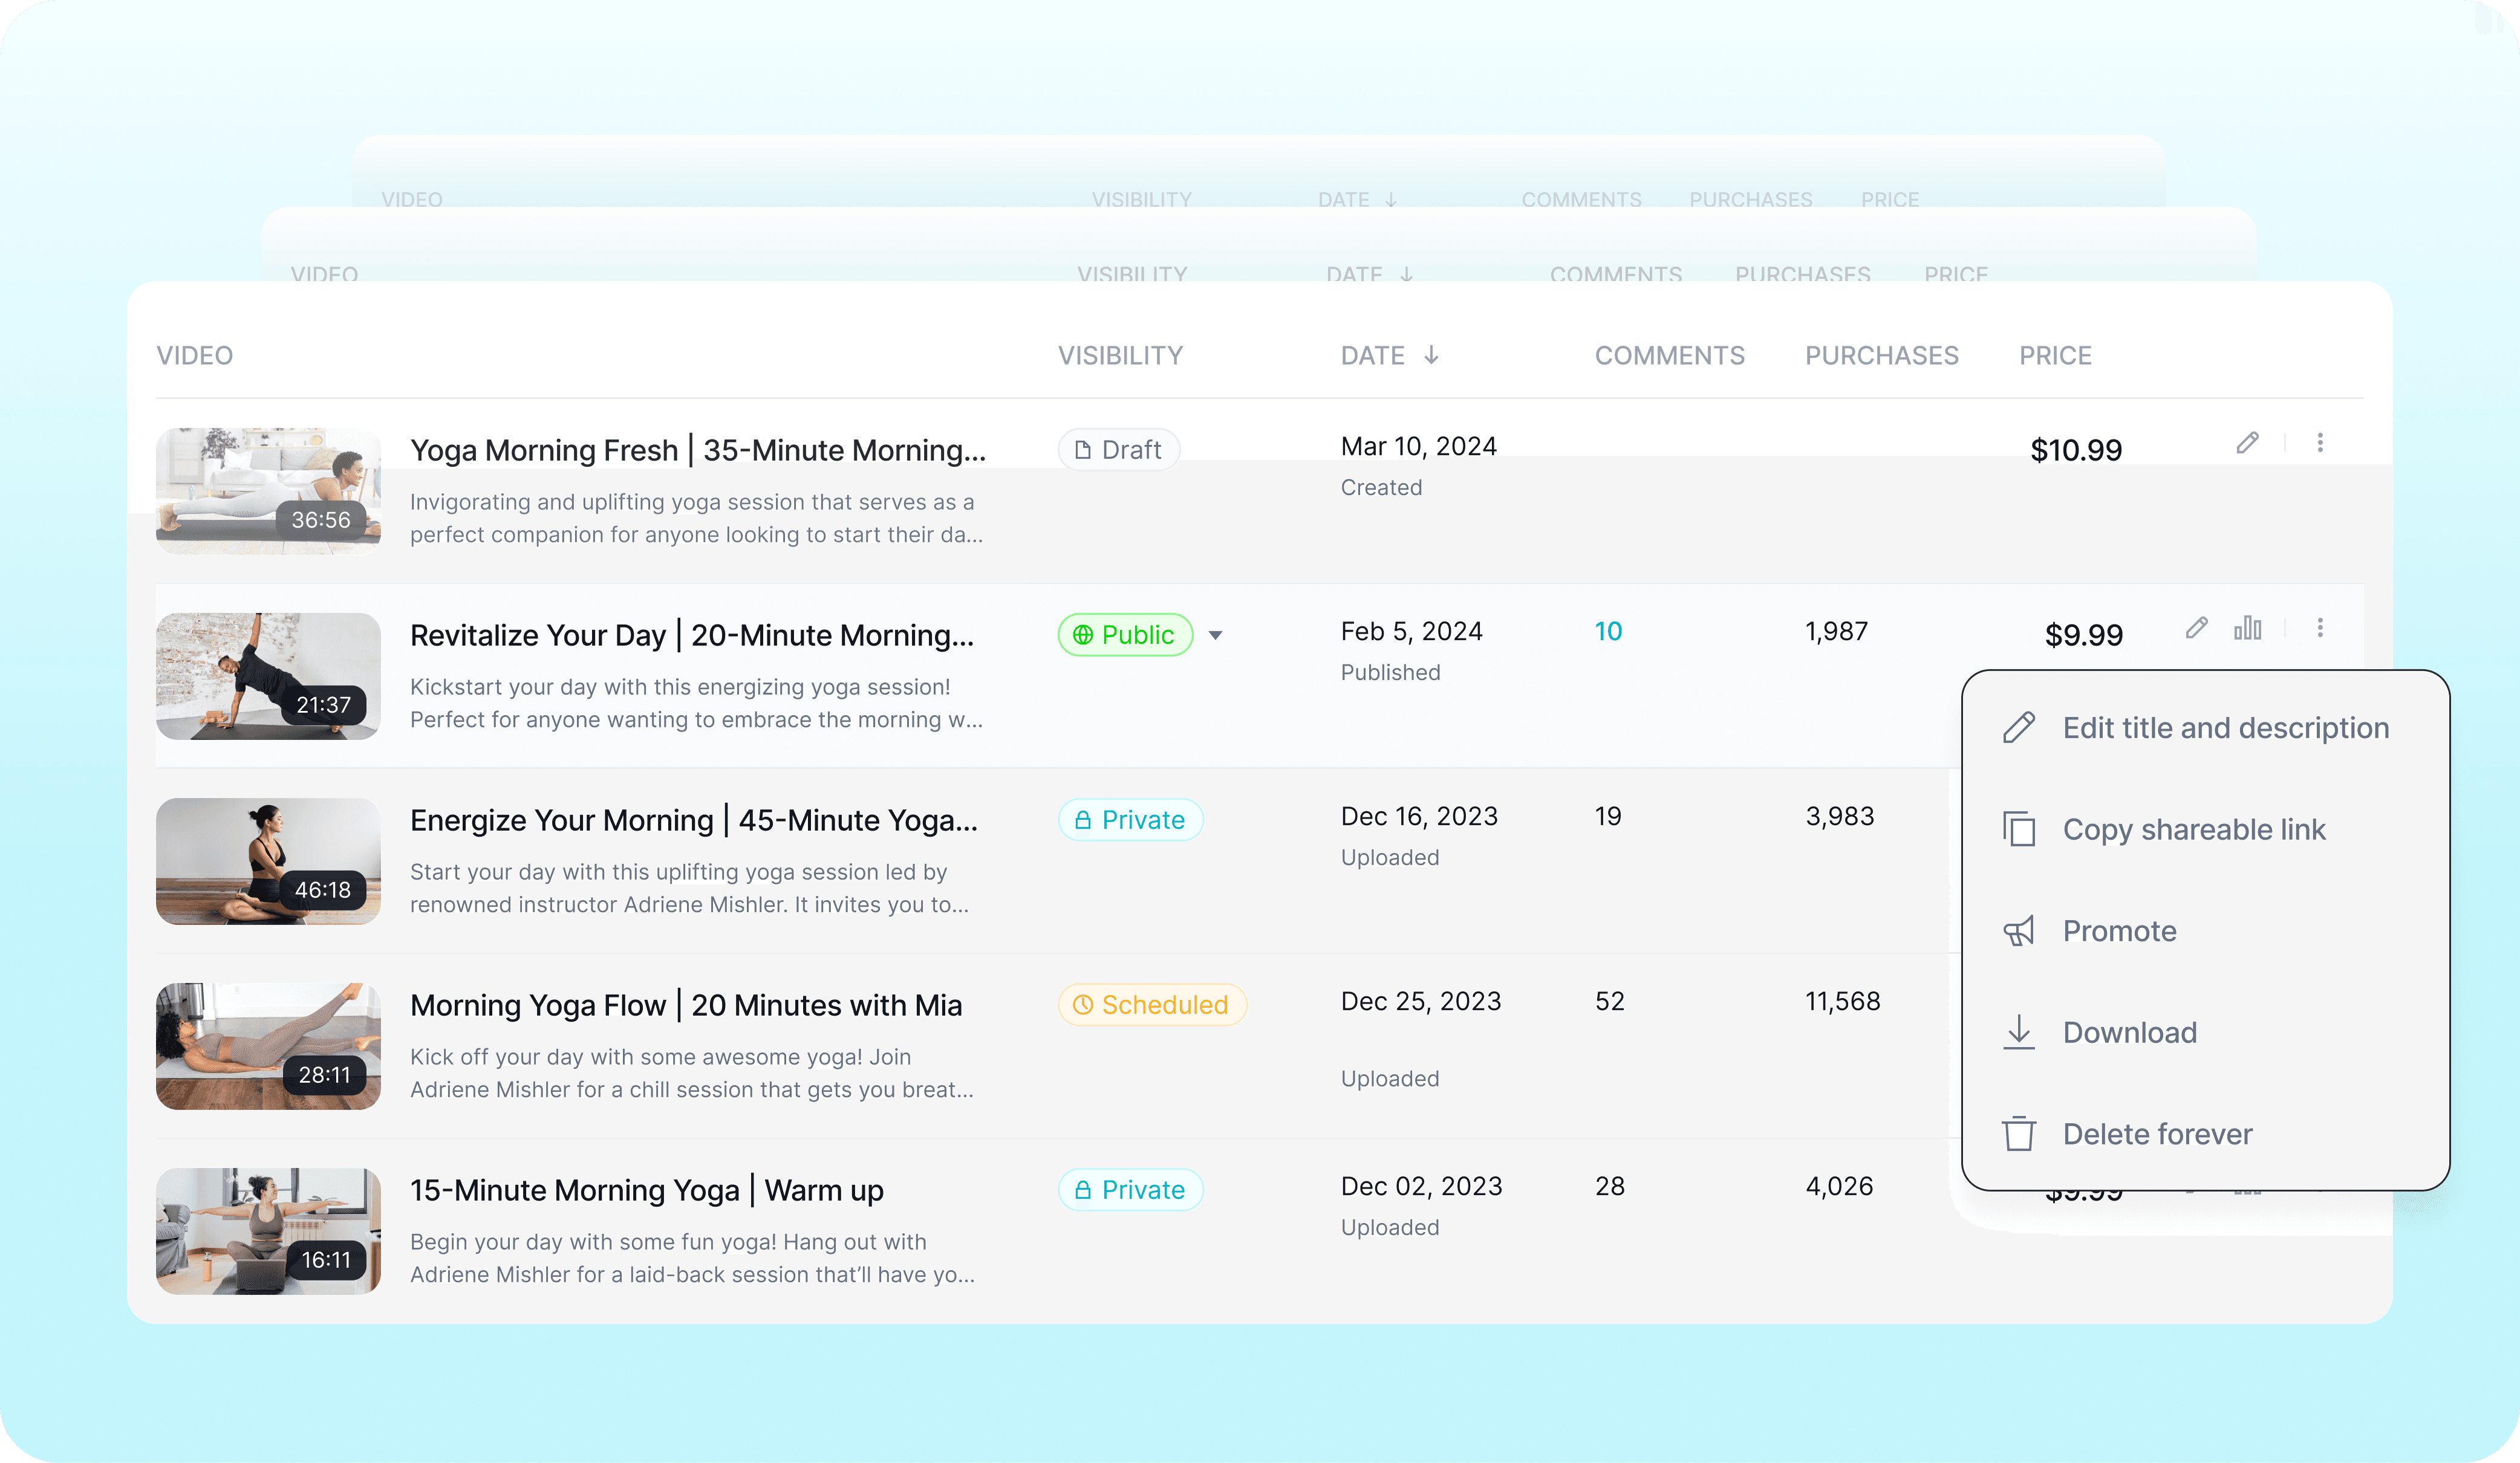Open the 10 comments link for Revitalize video
The width and height of the screenshot is (2520, 1463).
click(1608, 631)
